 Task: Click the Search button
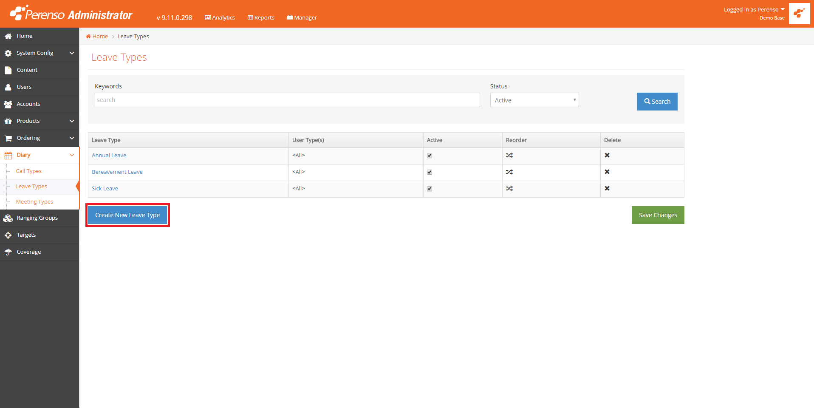point(657,102)
